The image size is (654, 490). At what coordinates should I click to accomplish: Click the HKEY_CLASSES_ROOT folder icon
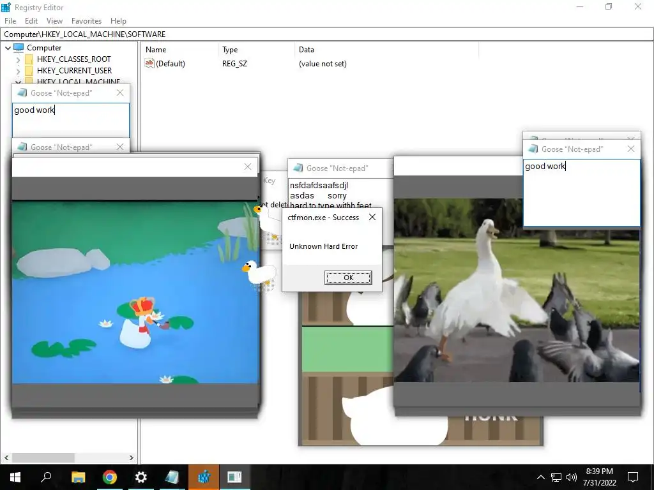(29, 59)
